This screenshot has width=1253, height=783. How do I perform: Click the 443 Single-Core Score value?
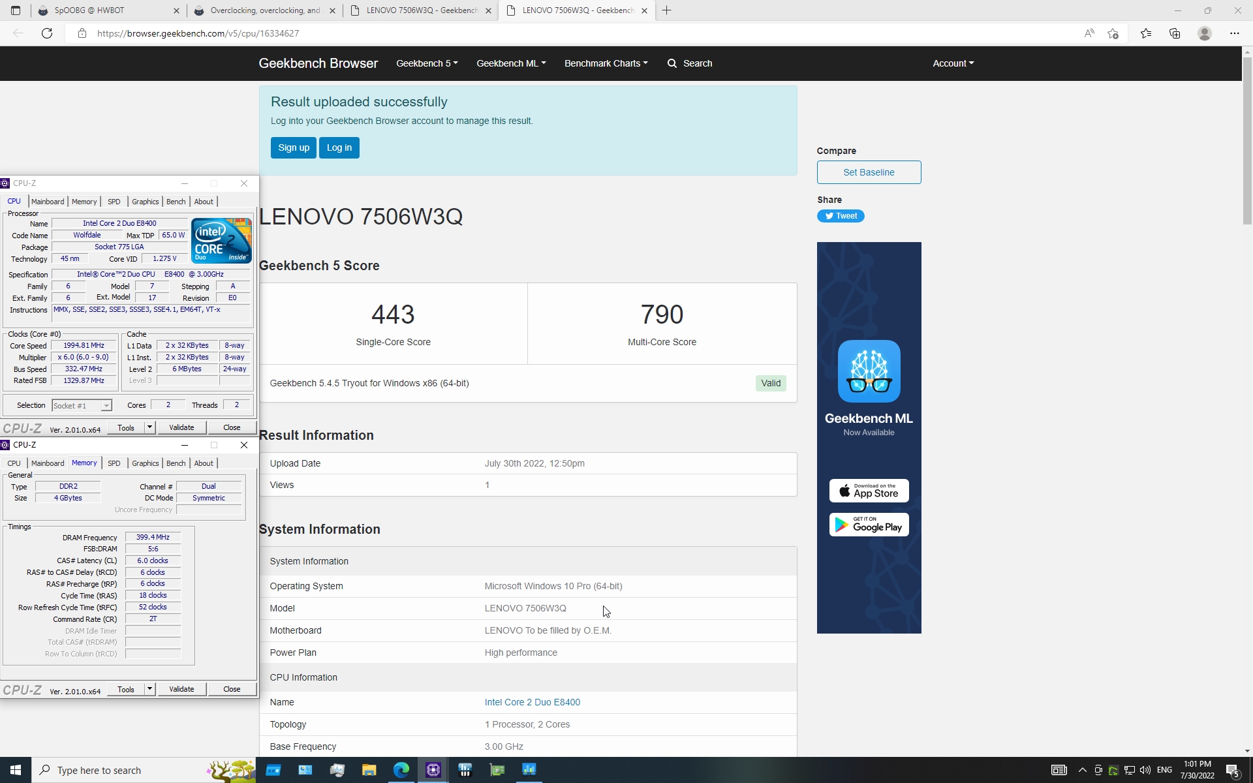[x=393, y=315]
